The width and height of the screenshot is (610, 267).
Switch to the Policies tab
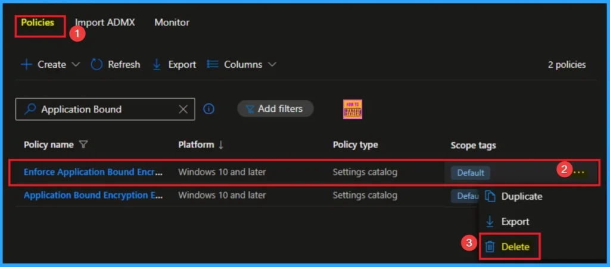click(x=38, y=23)
